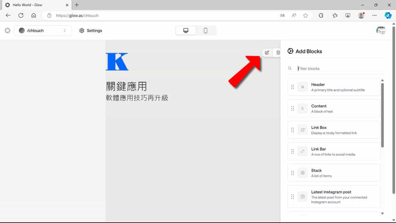
Task: Go back with the browser back arrow
Action: [x=8, y=15]
